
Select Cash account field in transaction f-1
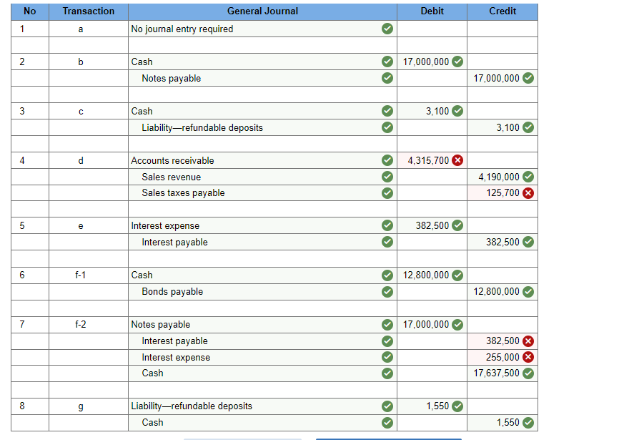click(x=262, y=275)
